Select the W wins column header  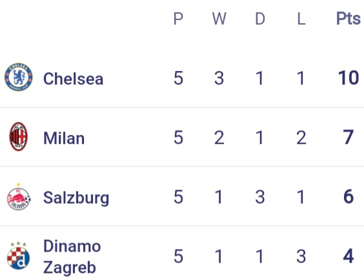tap(219, 19)
